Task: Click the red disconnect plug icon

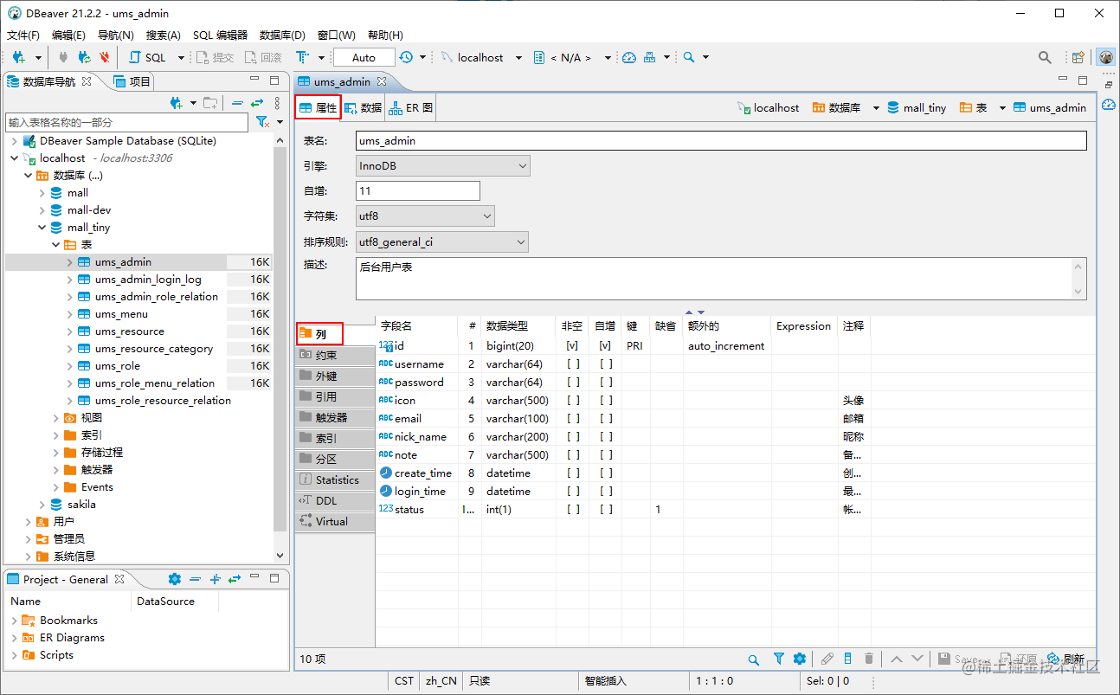Action: (x=104, y=57)
